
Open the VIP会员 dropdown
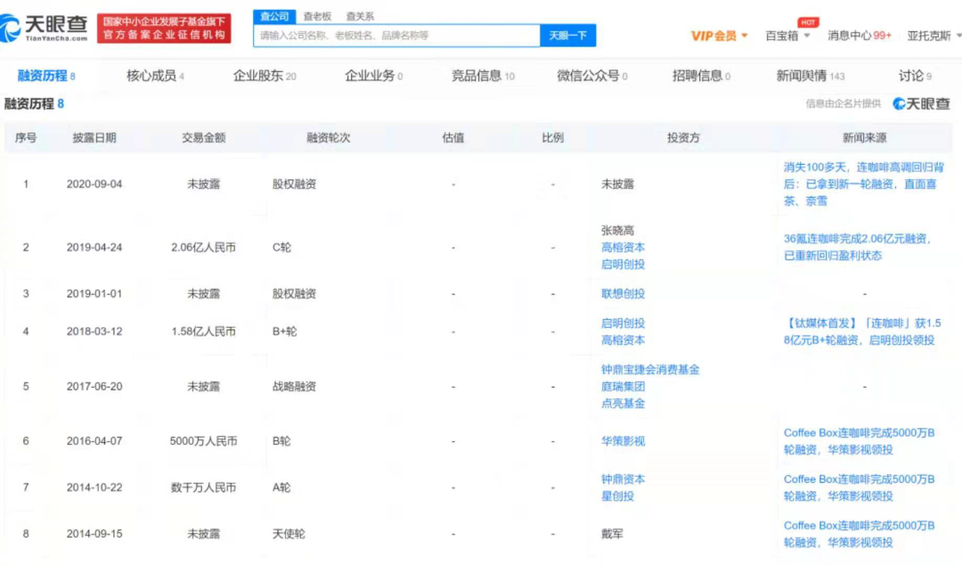tap(719, 36)
